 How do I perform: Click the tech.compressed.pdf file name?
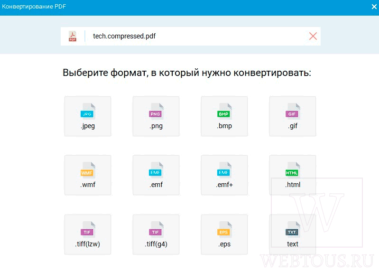coord(124,36)
